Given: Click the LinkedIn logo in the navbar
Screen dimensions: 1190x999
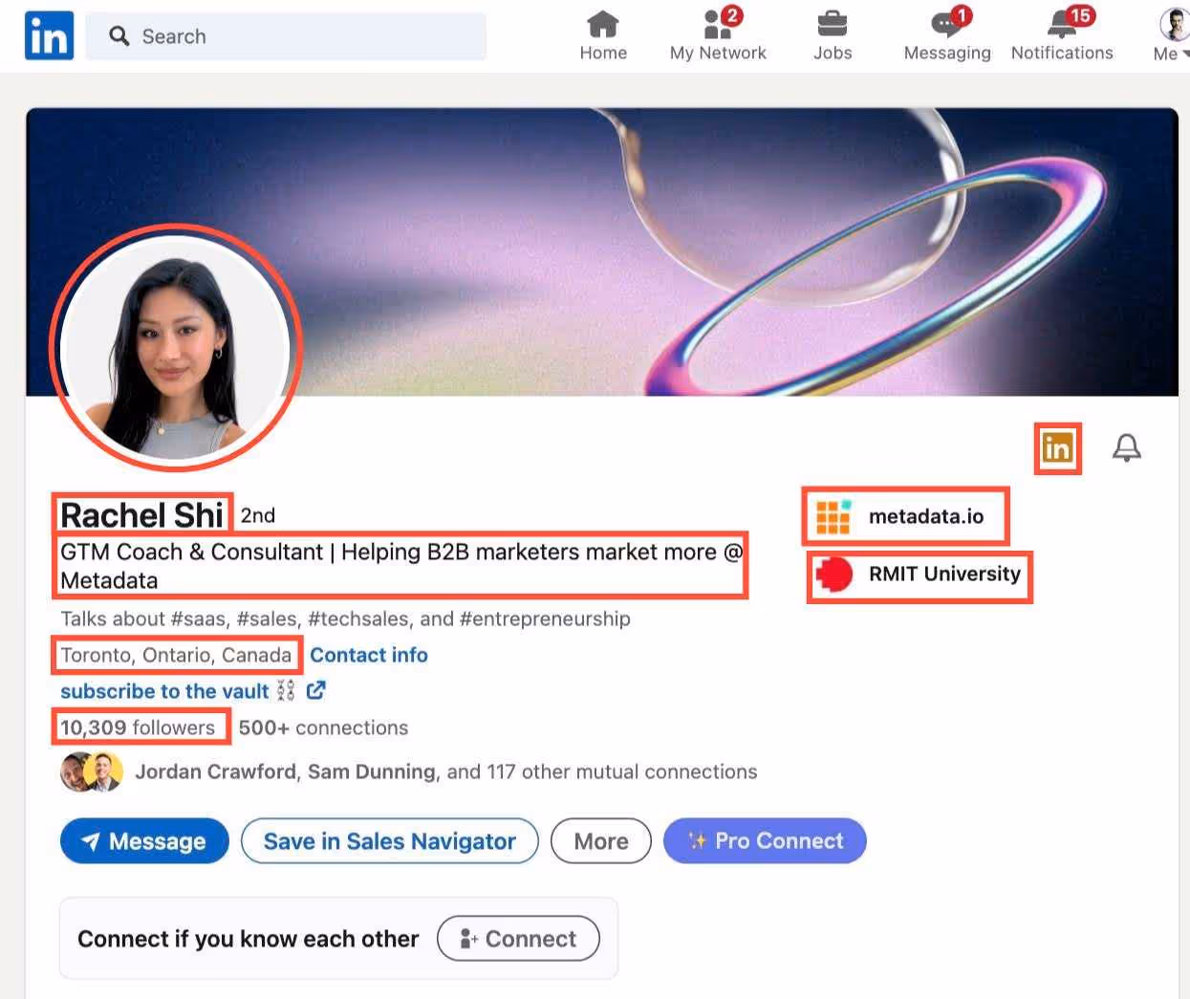Looking at the screenshot, I should point(48,34).
